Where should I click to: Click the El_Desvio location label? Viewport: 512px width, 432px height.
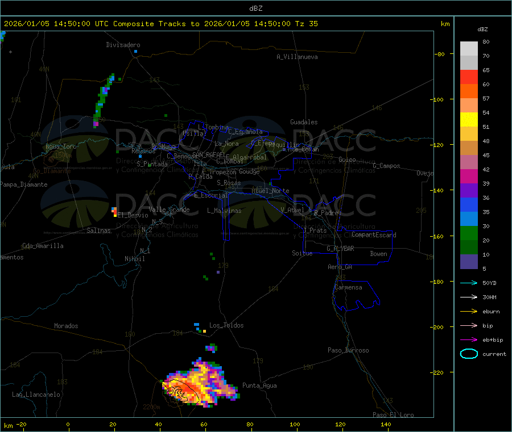coord(133,215)
